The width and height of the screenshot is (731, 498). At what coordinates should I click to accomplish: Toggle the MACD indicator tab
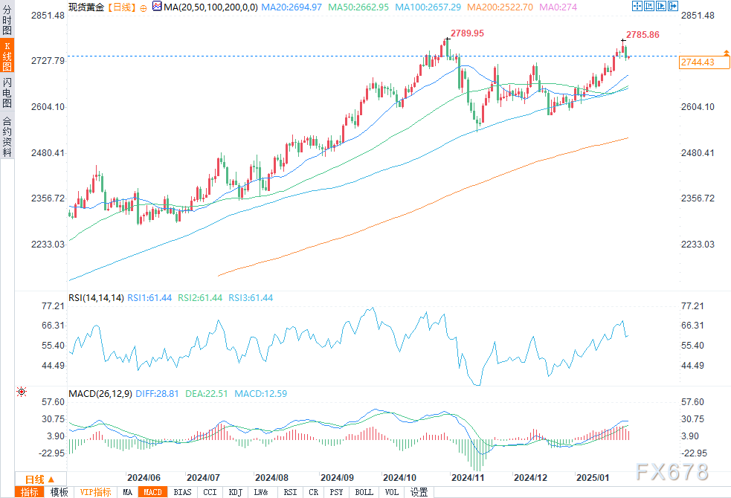pos(152,492)
